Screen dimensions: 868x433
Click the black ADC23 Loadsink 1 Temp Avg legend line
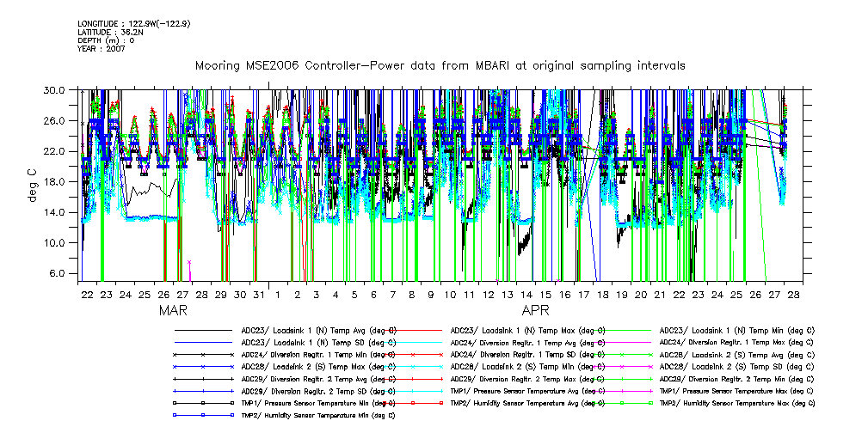[202, 330]
